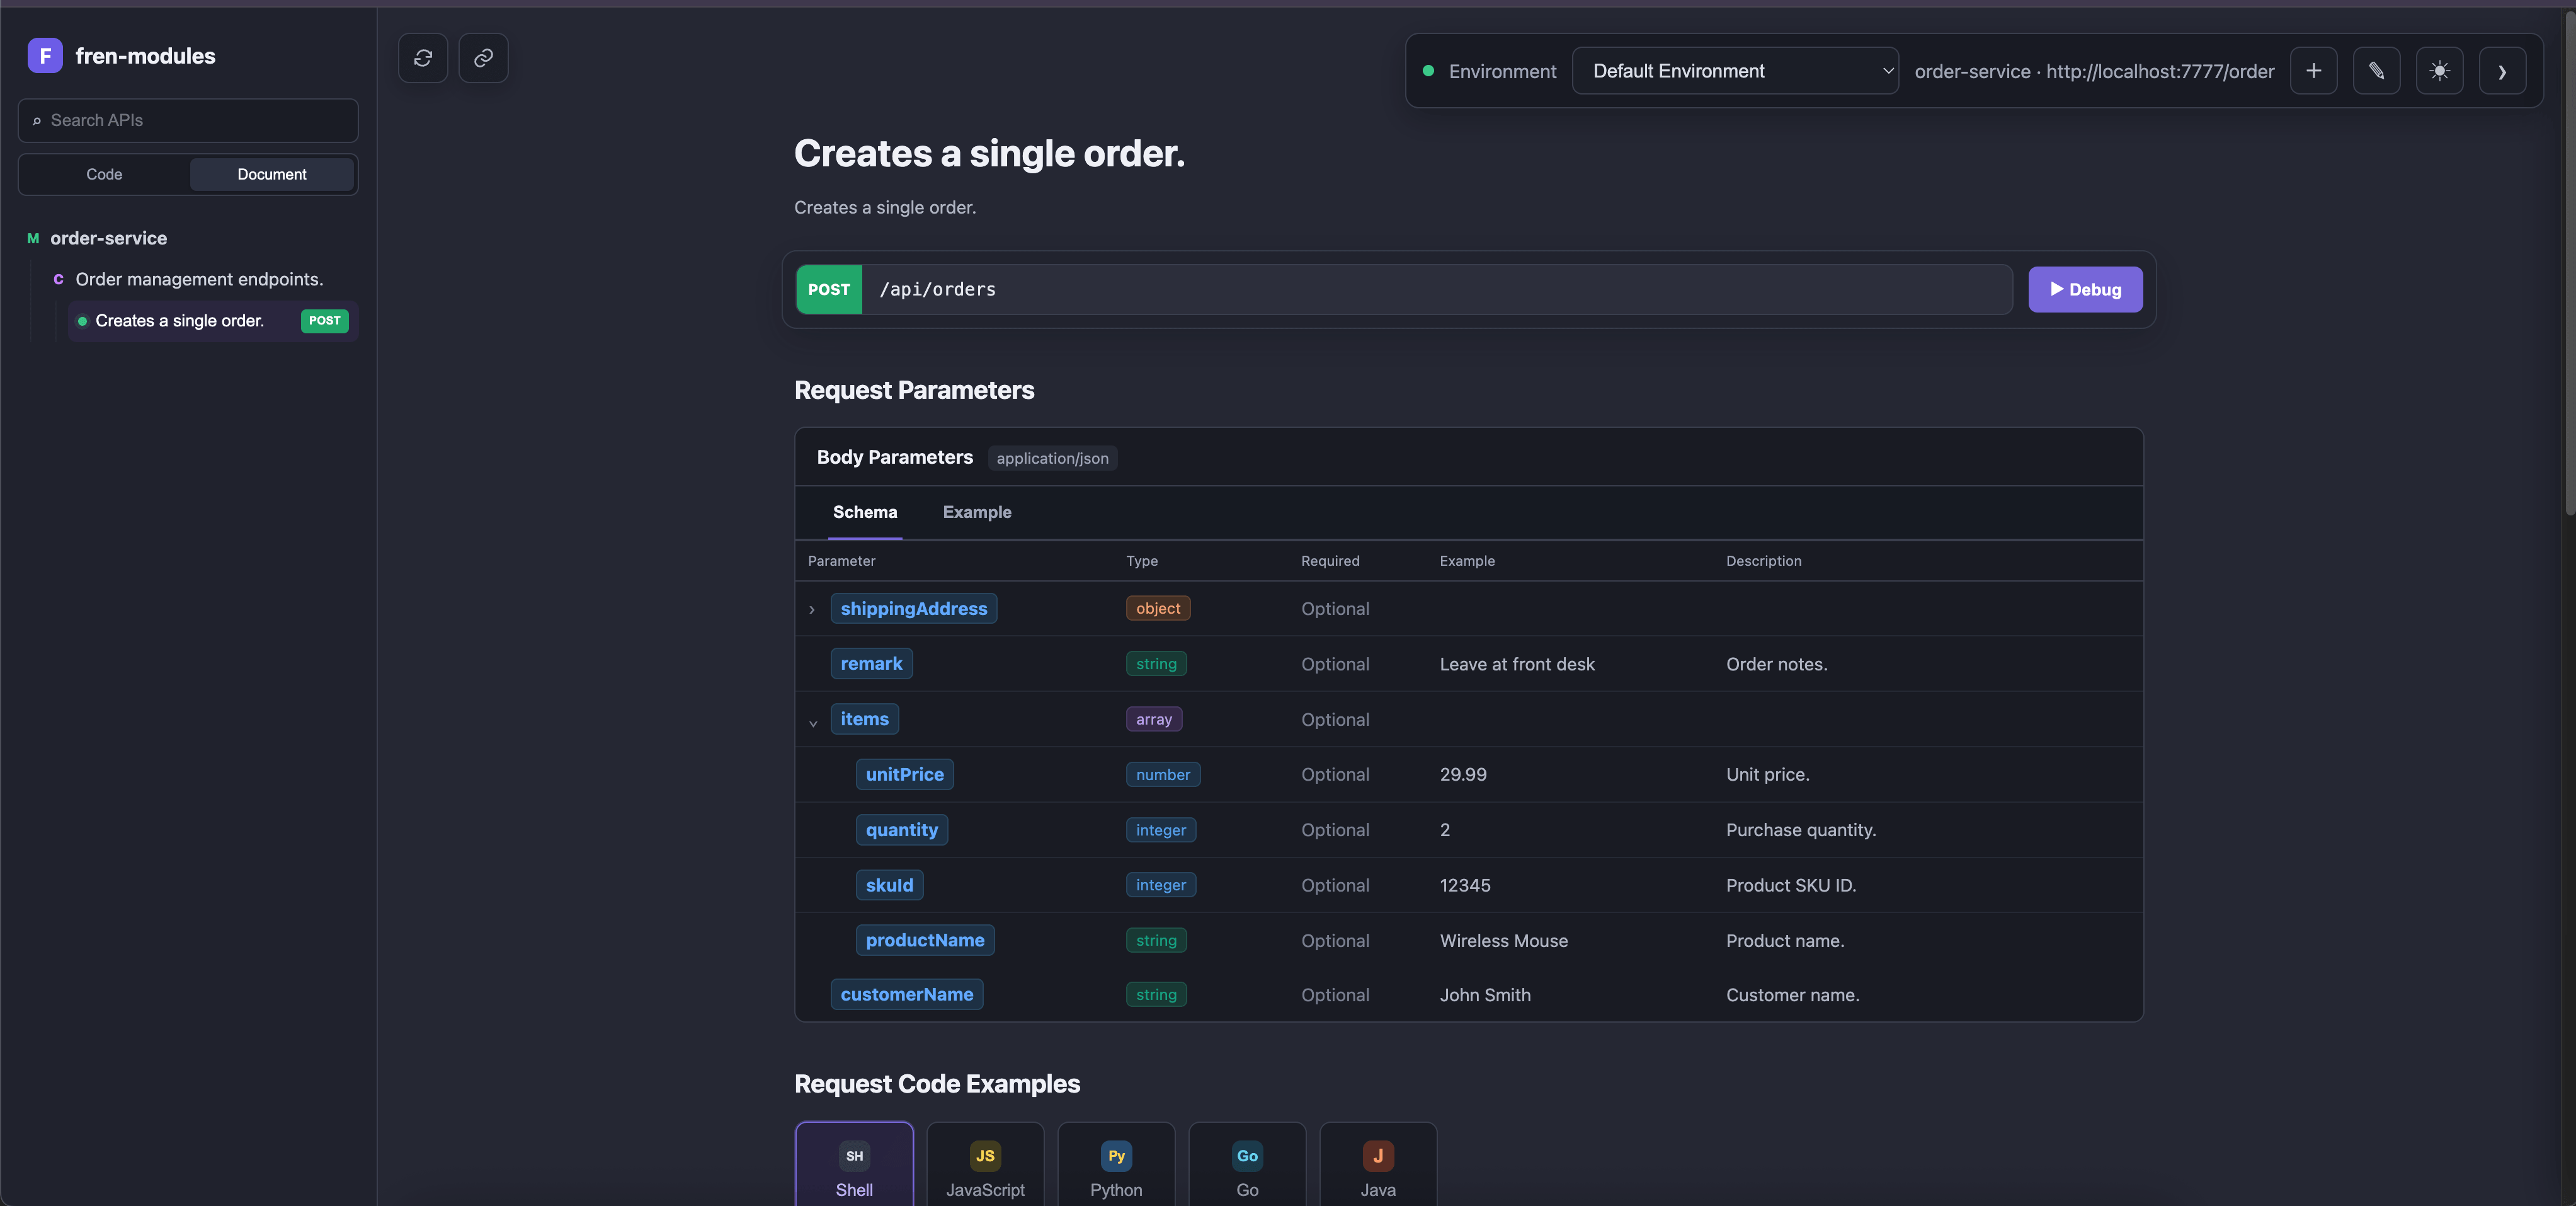Click the refresh icon button

(423, 58)
